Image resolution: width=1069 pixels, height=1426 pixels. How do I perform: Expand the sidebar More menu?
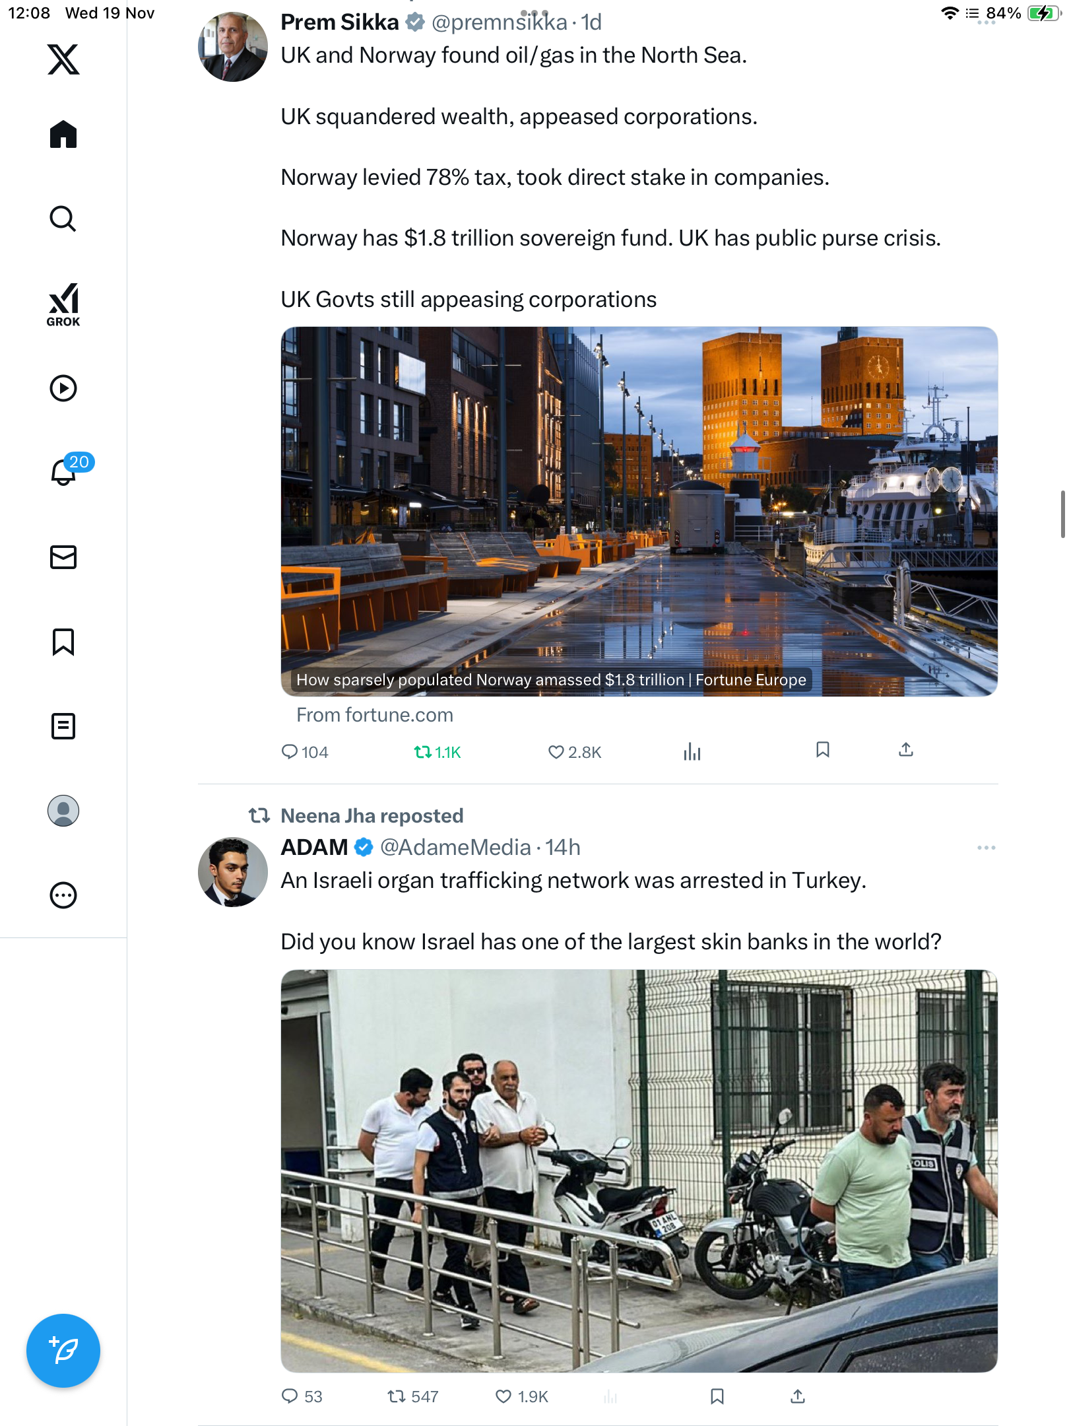coord(63,895)
